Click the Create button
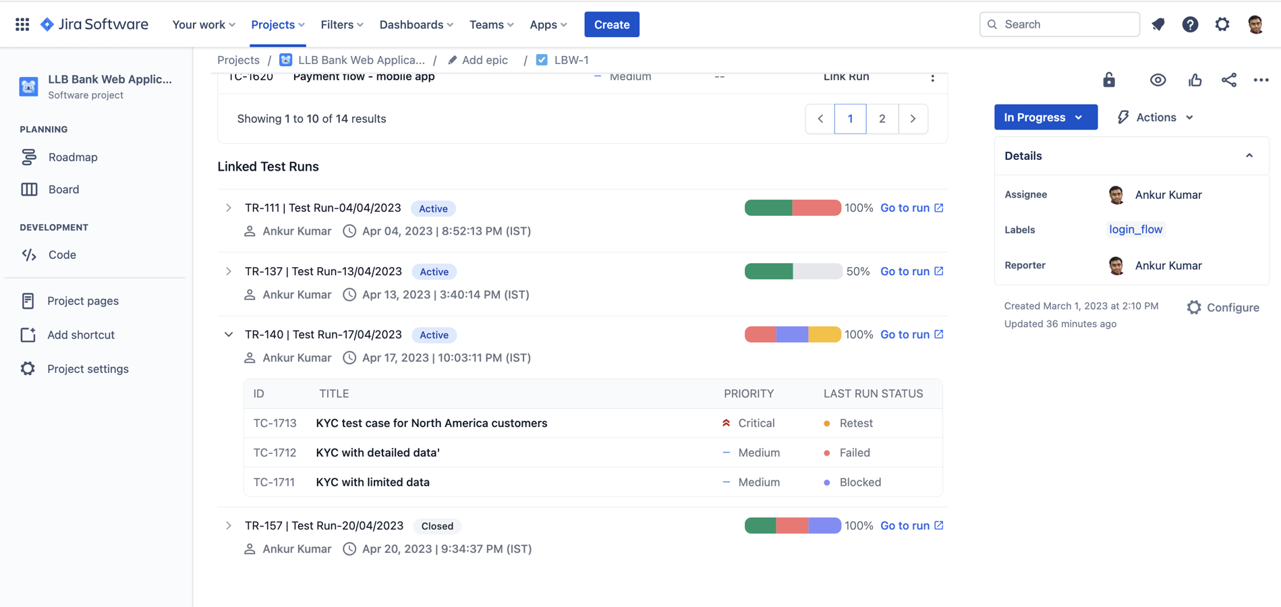The image size is (1281, 607). 612,24
